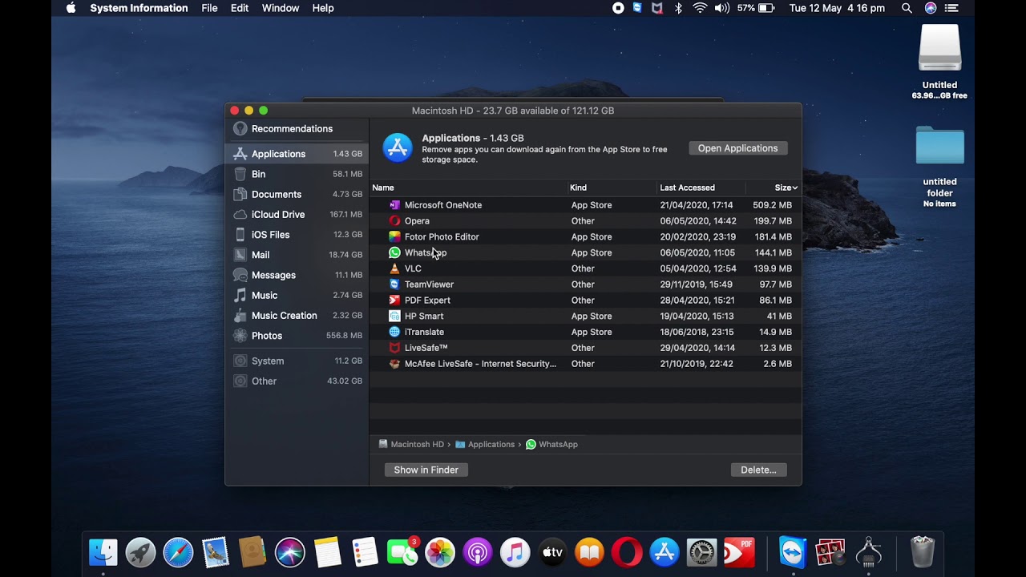The height and width of the screenshot is (577, 1026).
Task: Sort the list by the Kind column
Action: (612, 188)
